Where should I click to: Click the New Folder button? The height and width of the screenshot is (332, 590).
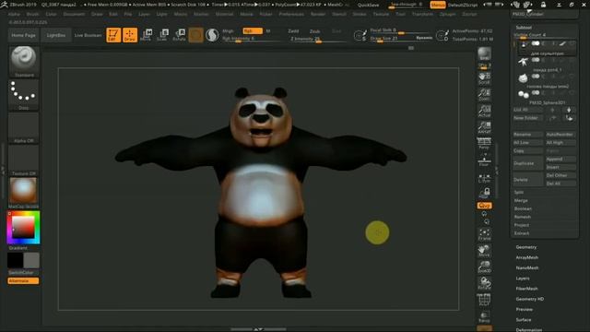pos(528,118)
